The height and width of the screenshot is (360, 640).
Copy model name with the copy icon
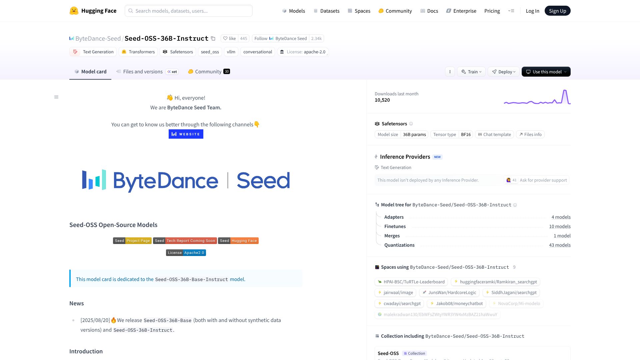tap(213, 38)
